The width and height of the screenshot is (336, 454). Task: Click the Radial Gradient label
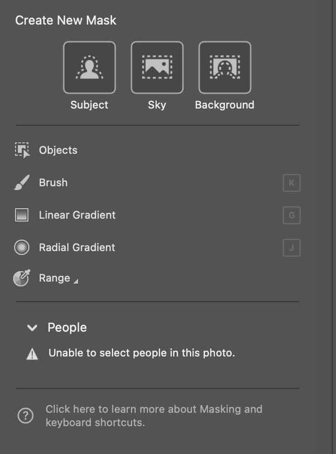77,247
